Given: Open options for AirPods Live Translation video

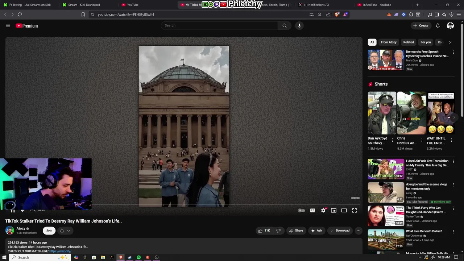Looking at the screenshot, I should point(453,161).
